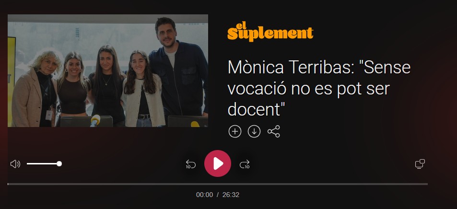Viewport: 457px width, 209px height.
Task: Rewind 10 seconds with the back arrow
Action: (x=190, y=164)
